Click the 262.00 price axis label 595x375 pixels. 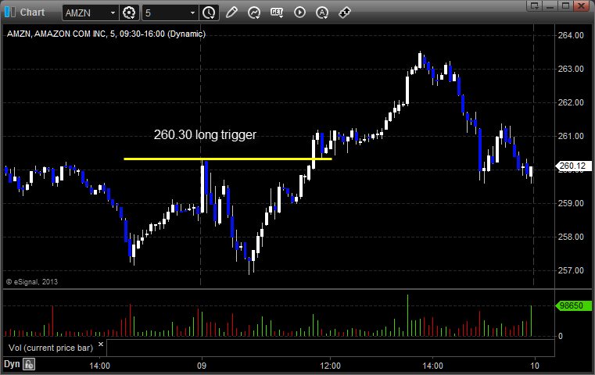(571, 102)
